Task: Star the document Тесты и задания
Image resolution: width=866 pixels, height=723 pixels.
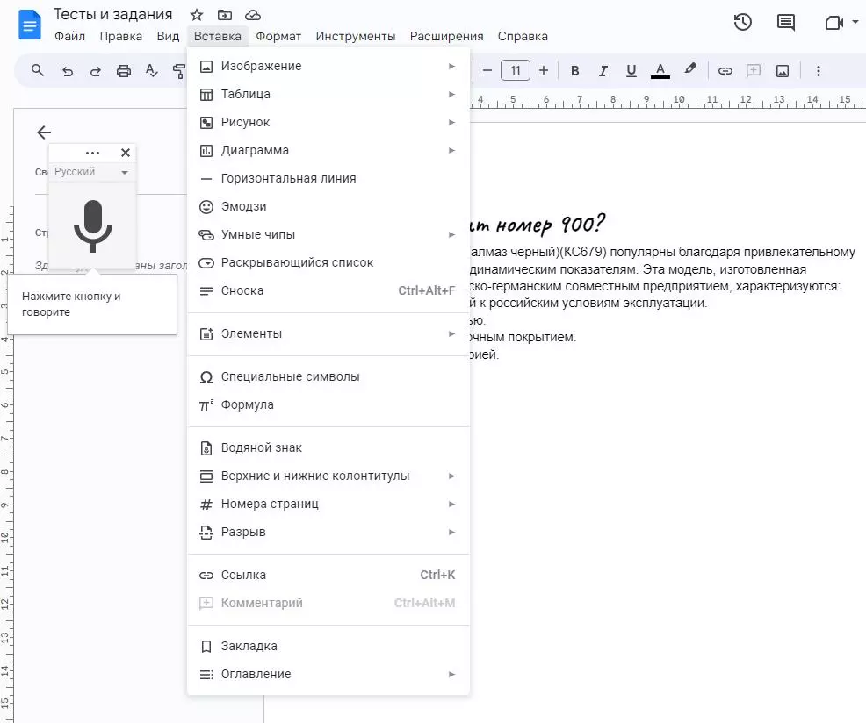Action: (x=197, y=15)
